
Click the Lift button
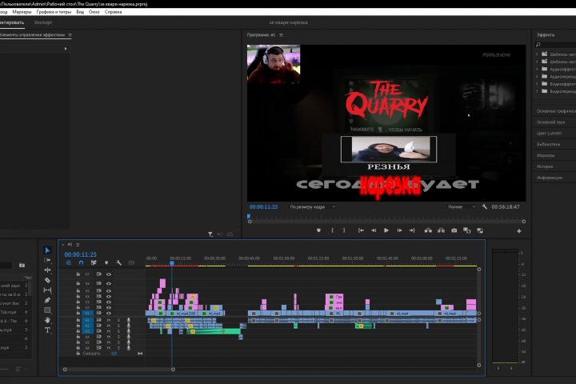click(x=428, y=230)
